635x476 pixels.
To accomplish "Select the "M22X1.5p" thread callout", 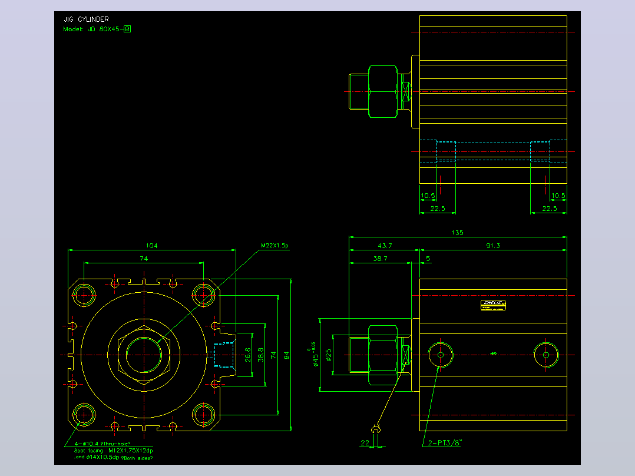I will click(274, 246).
